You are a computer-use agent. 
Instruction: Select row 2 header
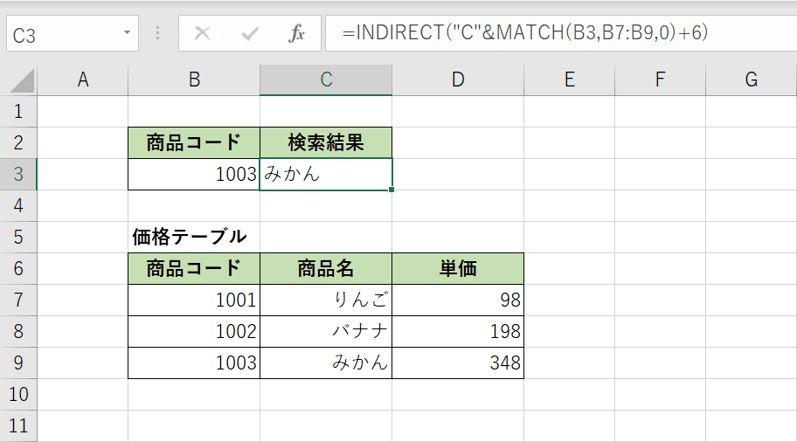point(18,142)
